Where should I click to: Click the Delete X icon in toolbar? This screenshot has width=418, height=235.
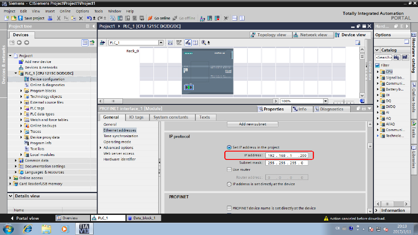(x=81, y=18)
